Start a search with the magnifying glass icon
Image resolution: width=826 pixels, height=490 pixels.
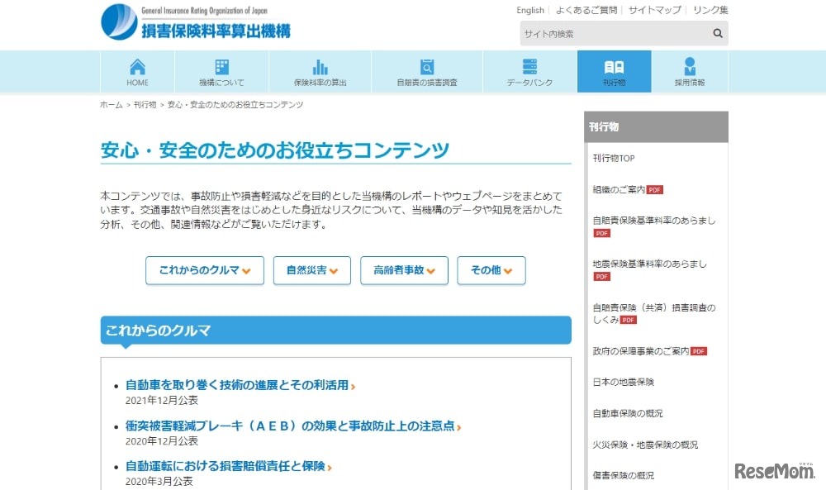pos(717,33)
